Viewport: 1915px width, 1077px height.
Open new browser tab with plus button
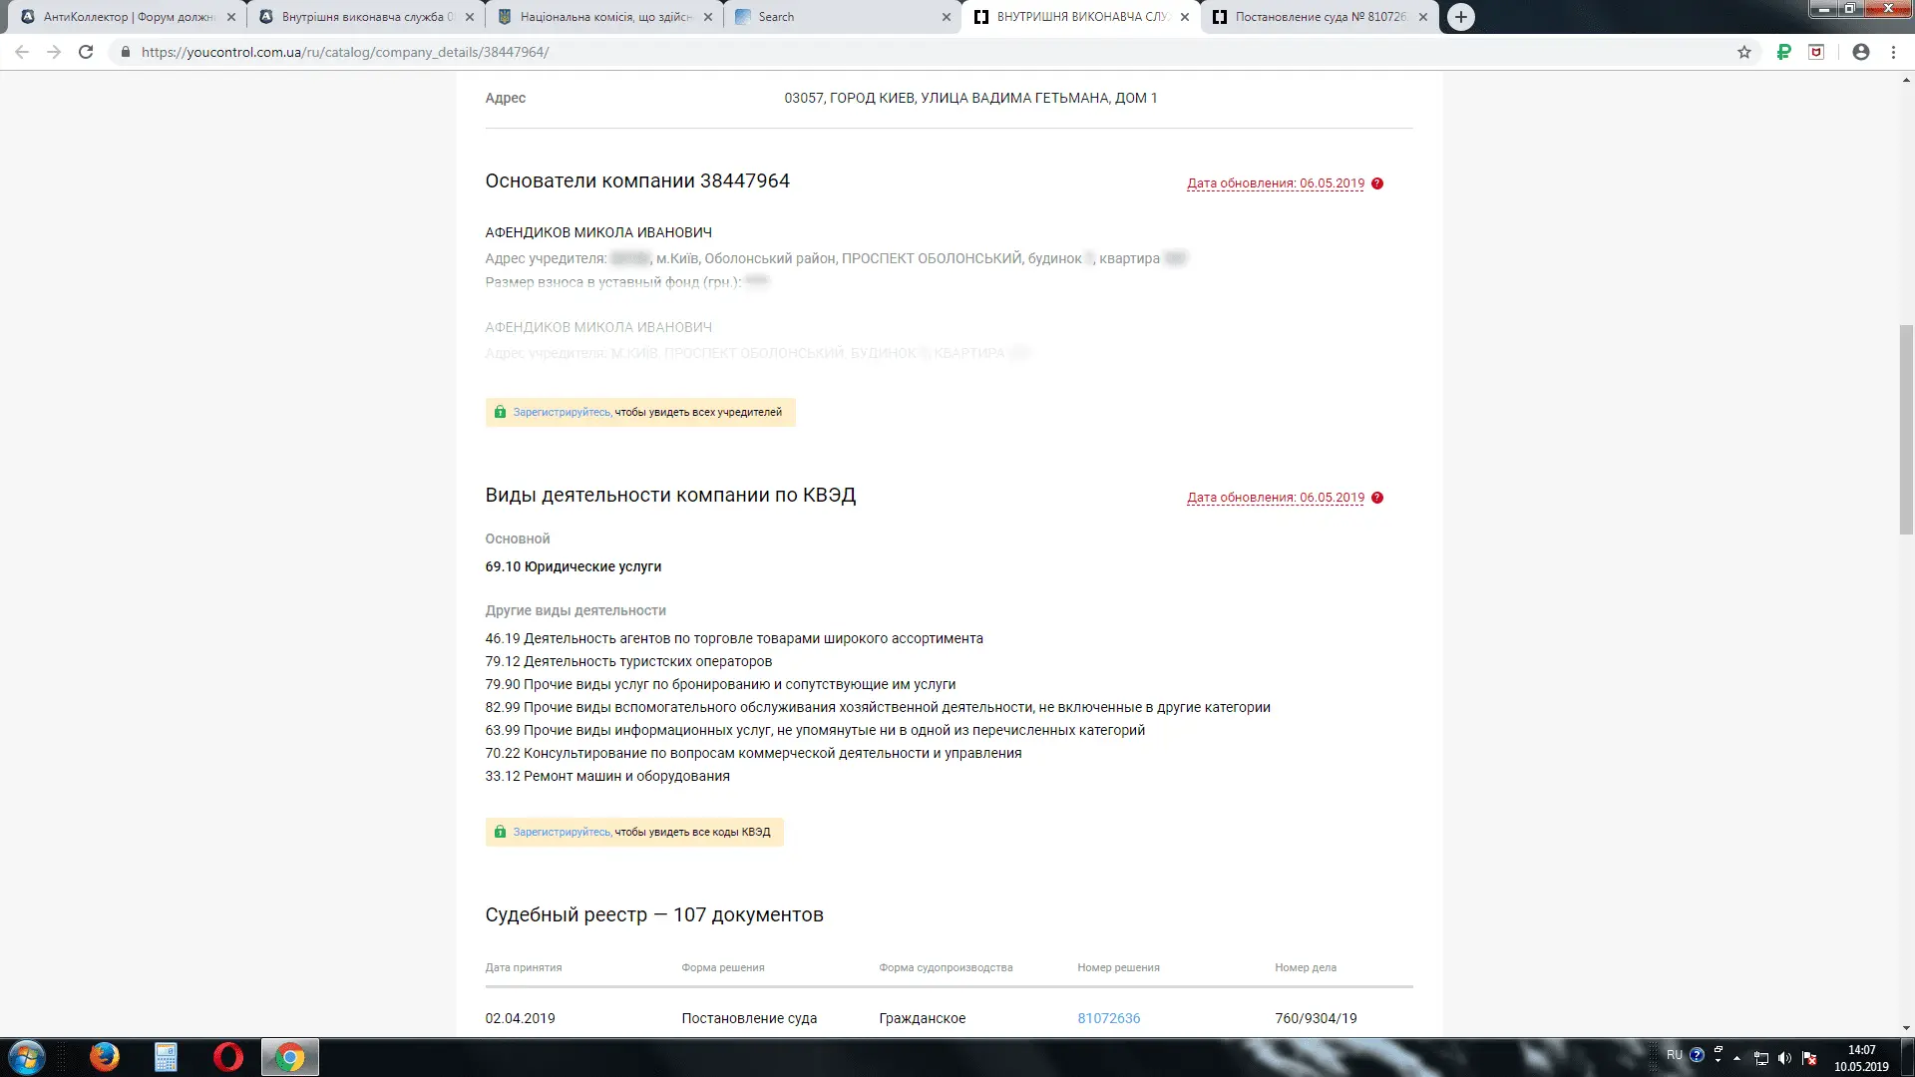[1460, 17]
